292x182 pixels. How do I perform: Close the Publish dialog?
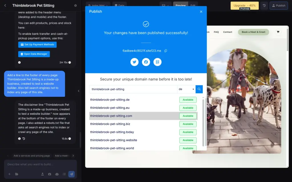point(201,12)
